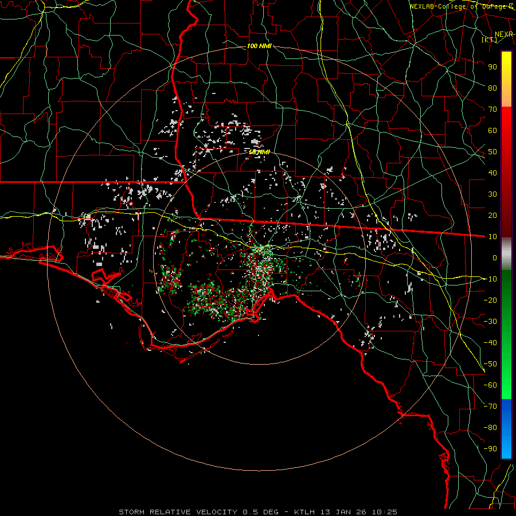Pick the gray zero-velocity color bar segment
516x516 pixels.
(x=506, y=254)
